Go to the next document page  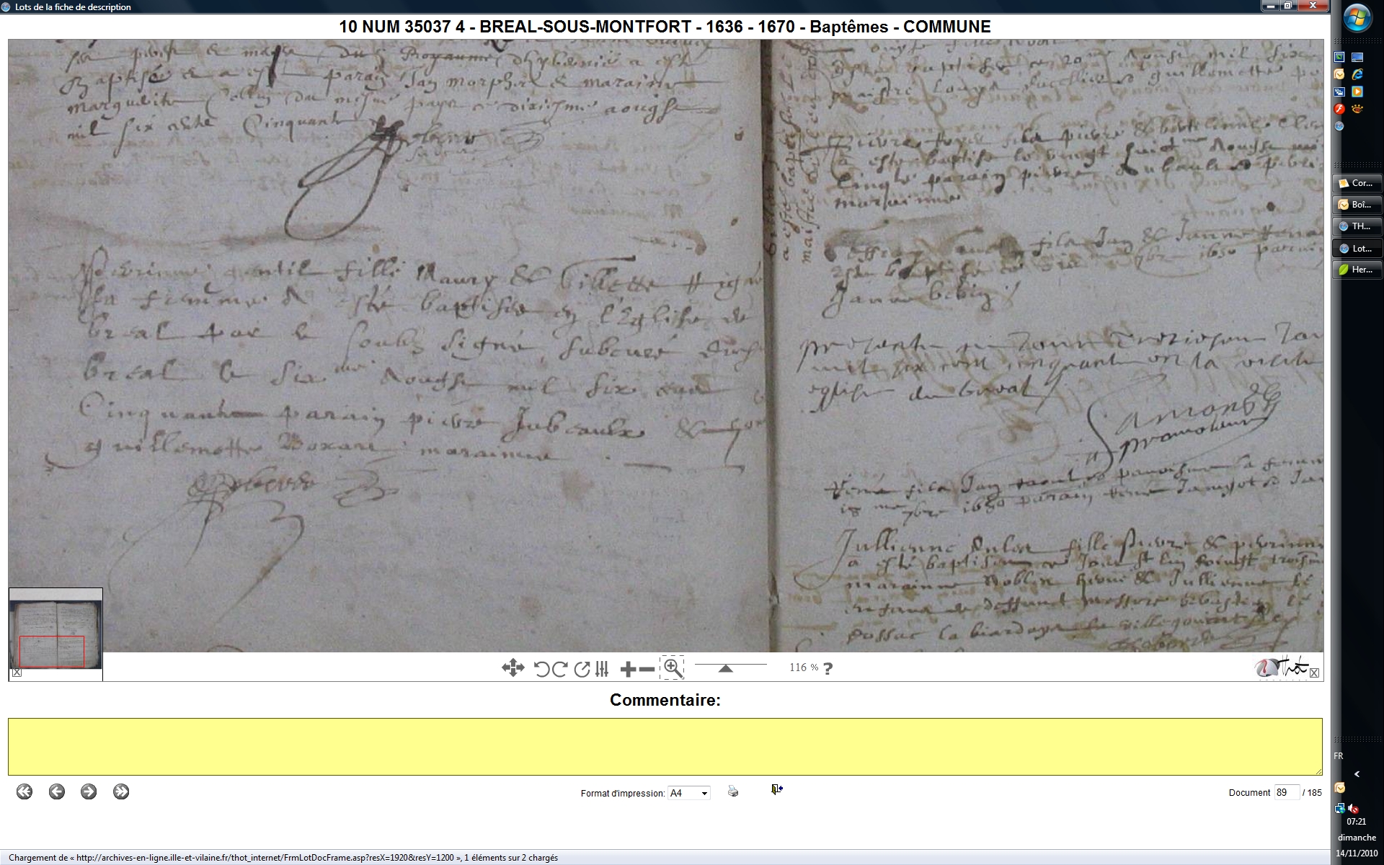click(89, 791)
